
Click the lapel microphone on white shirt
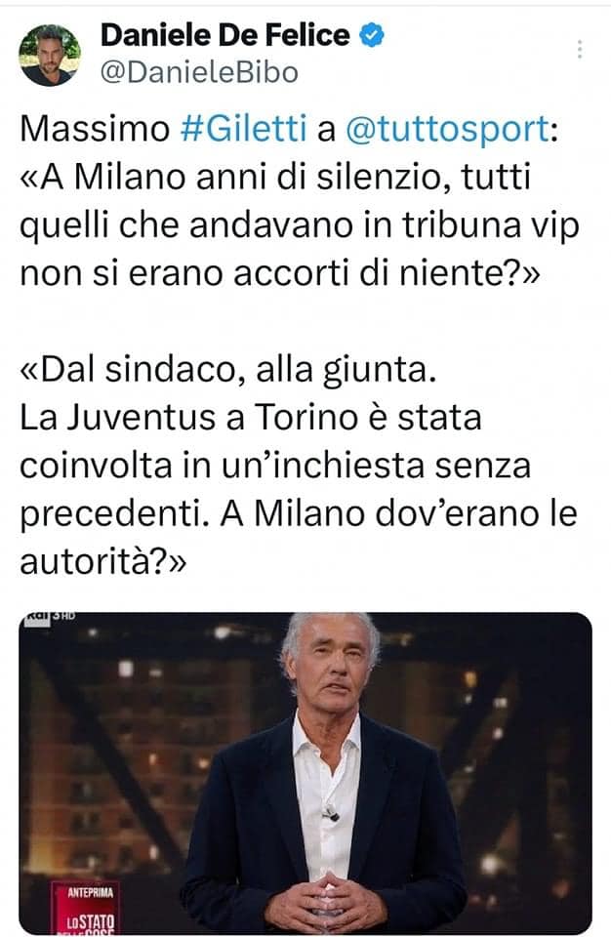(x=330, y=813)
